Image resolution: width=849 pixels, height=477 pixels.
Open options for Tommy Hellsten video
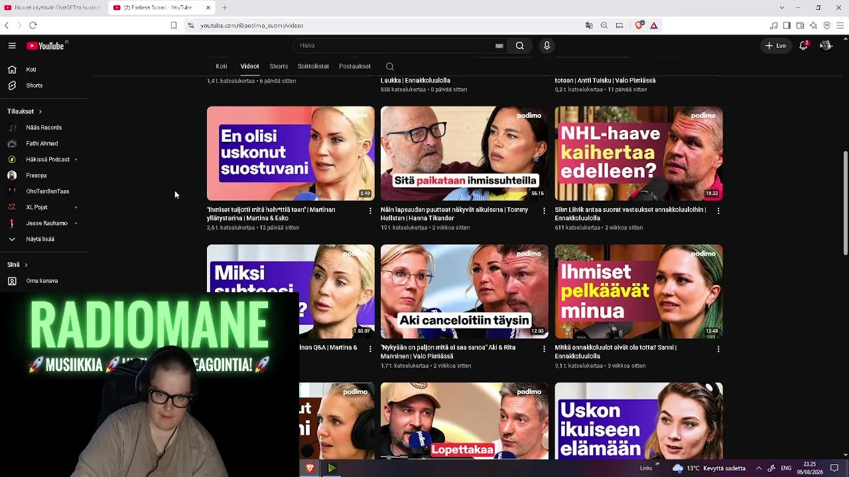[x=545, y=211]
